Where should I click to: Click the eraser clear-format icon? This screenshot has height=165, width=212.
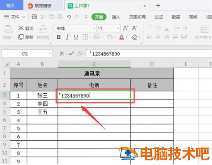pos(134,37)
